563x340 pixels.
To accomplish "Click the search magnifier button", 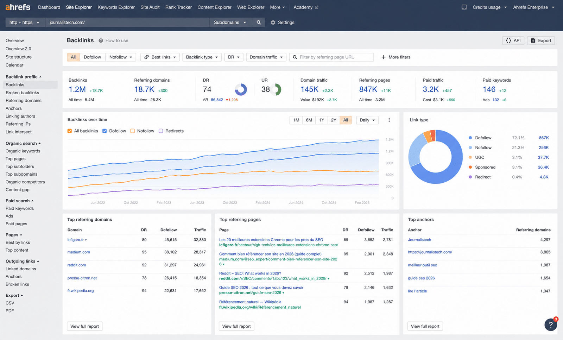I will point(259,22).
